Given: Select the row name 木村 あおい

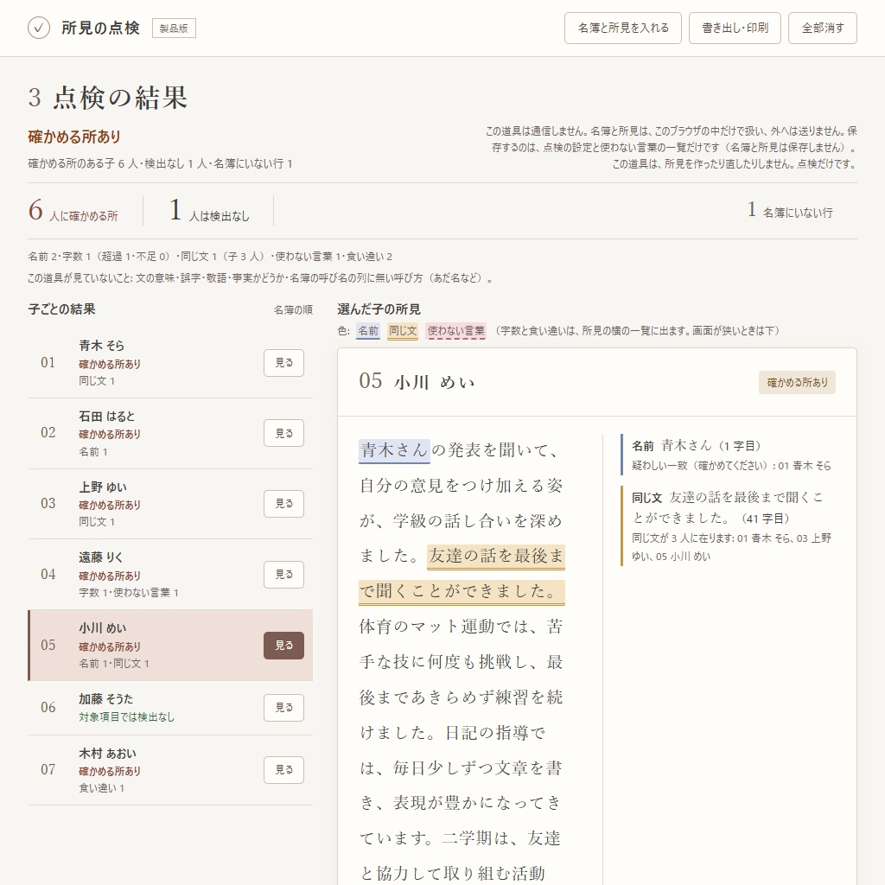Looking at the screenshot, I should pyautogui.click(x=108, y=754).
